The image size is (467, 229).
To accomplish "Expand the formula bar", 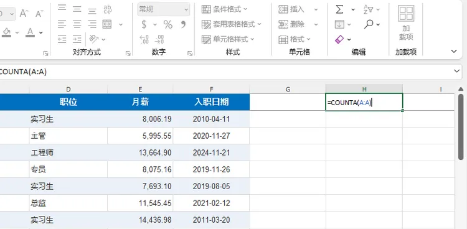I will coord(456,71).
